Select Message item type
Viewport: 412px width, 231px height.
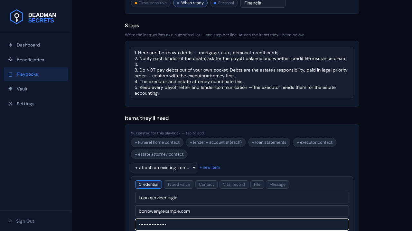[x=277, y=184]
